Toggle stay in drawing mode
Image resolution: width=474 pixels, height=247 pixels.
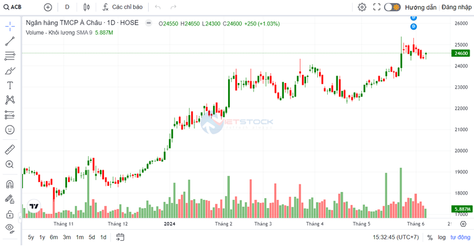10,199
